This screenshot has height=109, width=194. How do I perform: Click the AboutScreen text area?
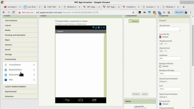(x=170, y=29)
